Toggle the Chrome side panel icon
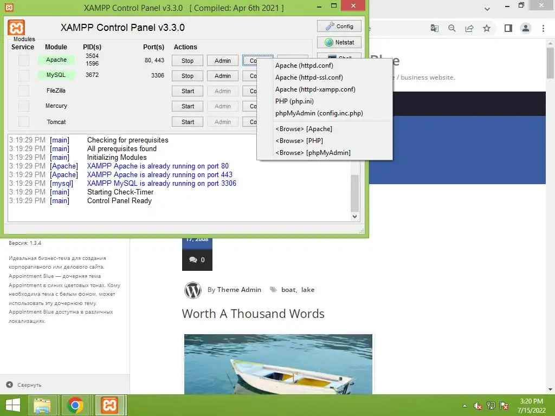This screenshot has width=555, height=416. [508, 28]
